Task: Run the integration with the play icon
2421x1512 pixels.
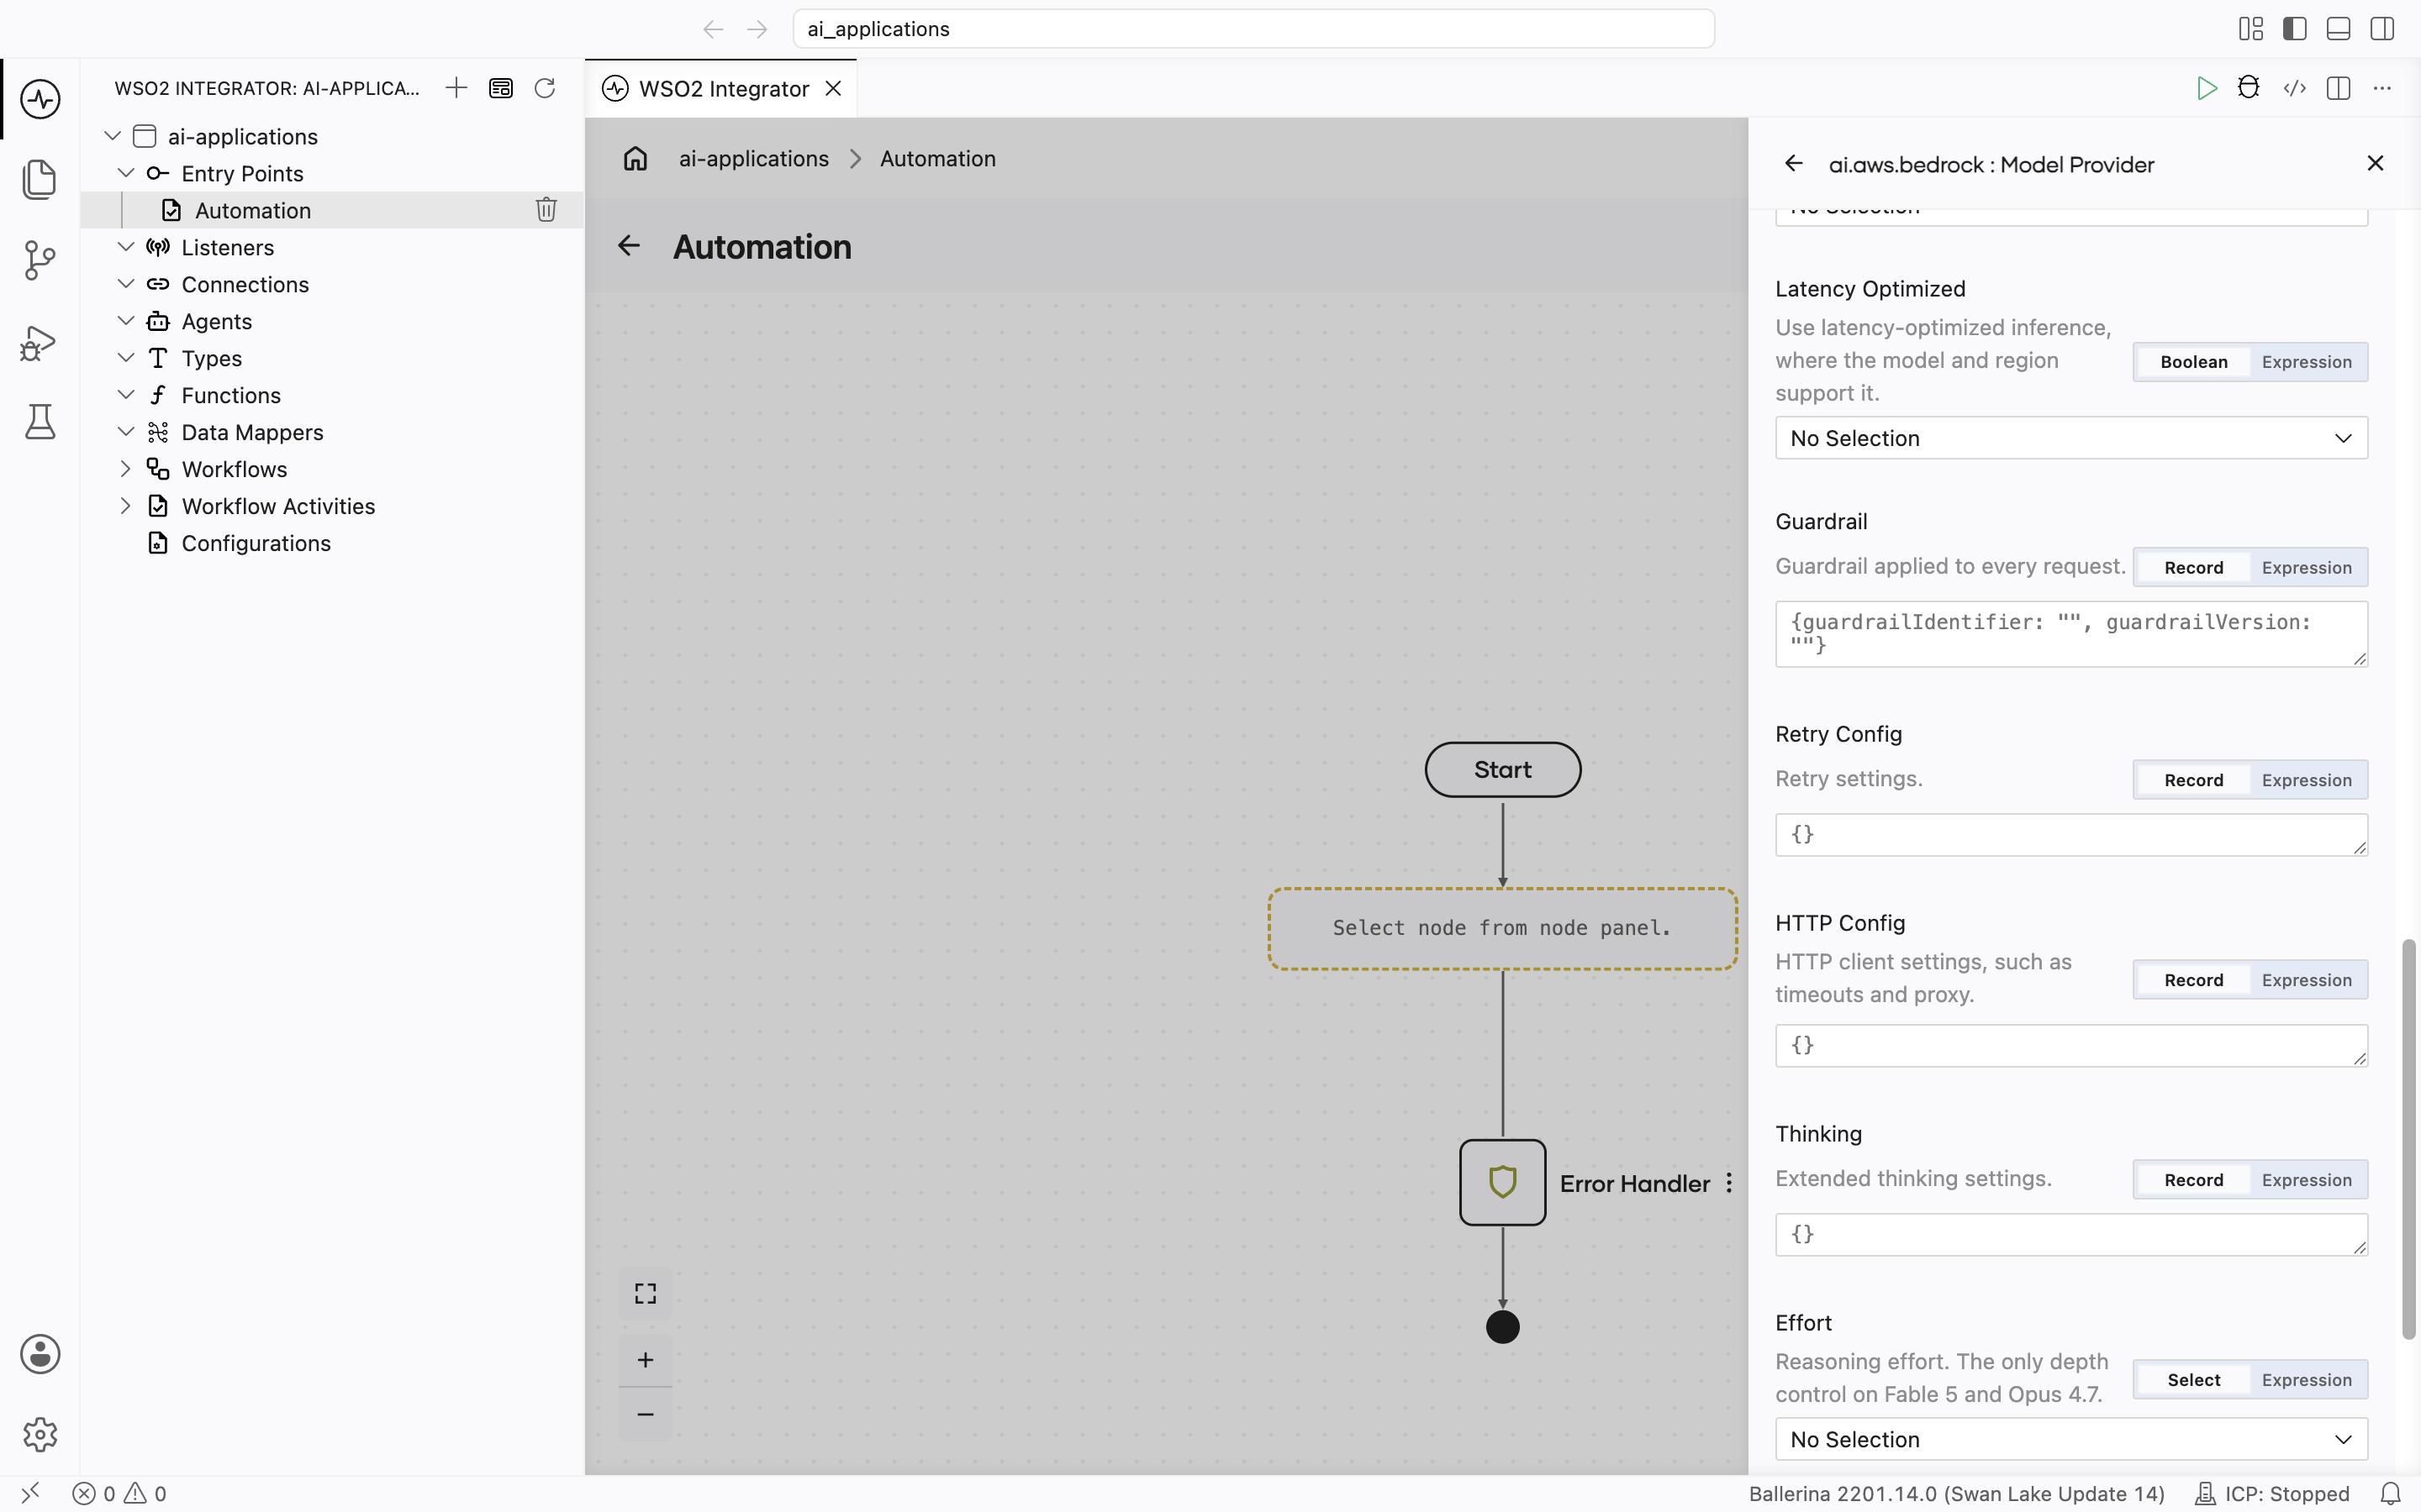Action: 2206,88
